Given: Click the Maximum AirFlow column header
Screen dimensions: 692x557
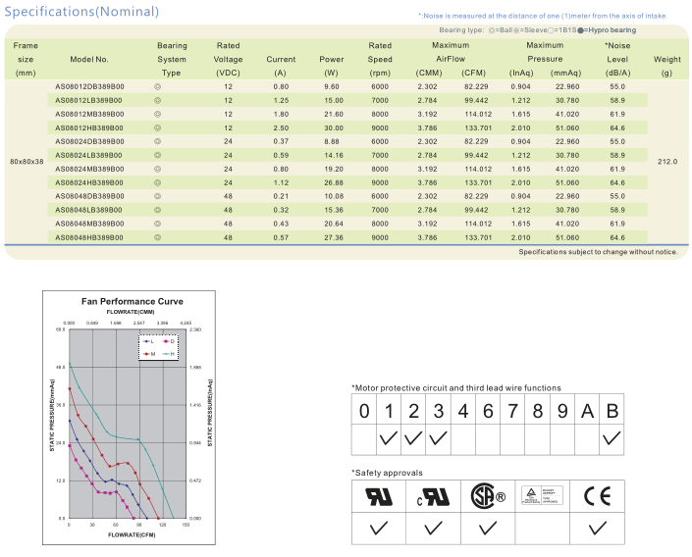Looking at the screenshot, I should click(x=451, y=52).
